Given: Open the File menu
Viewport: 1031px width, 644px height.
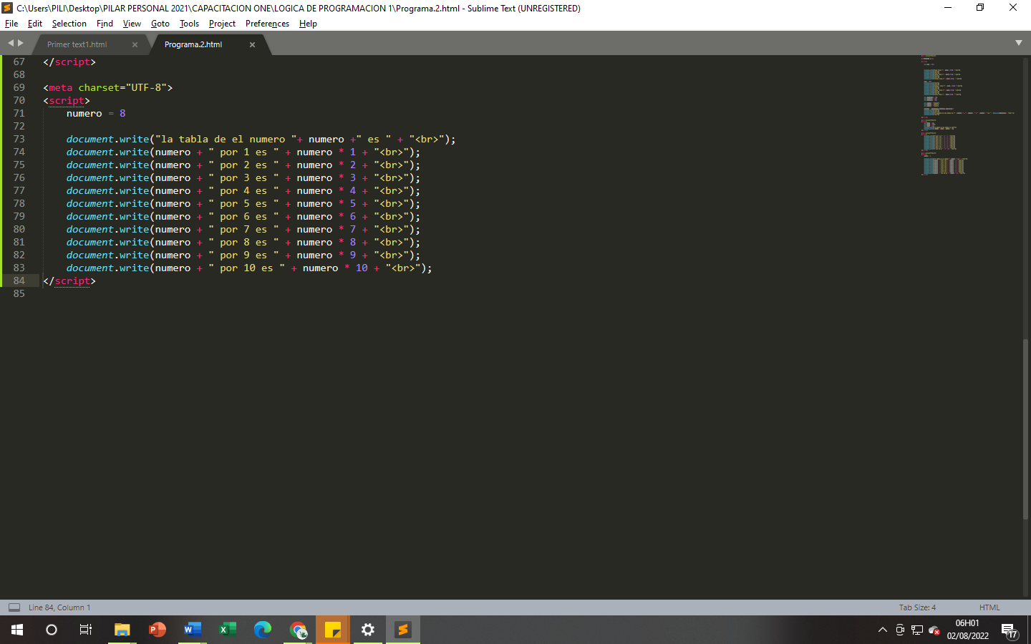Looking at the screenshot, I should pos(11,24).
